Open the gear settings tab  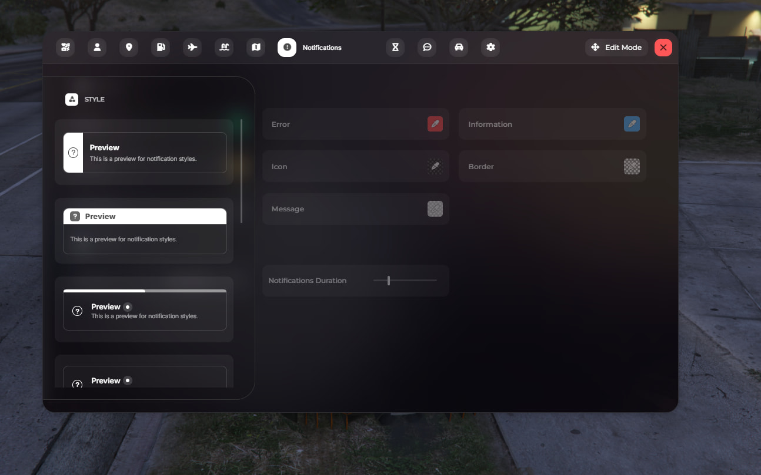[x=490, y=48]
